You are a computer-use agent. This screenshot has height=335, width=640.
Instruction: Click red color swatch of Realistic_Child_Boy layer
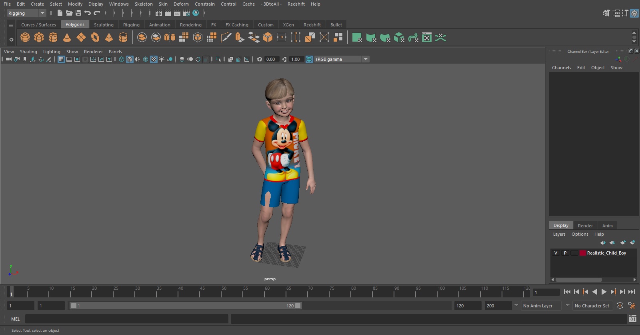pyautogui.click(x=583, y=253)
